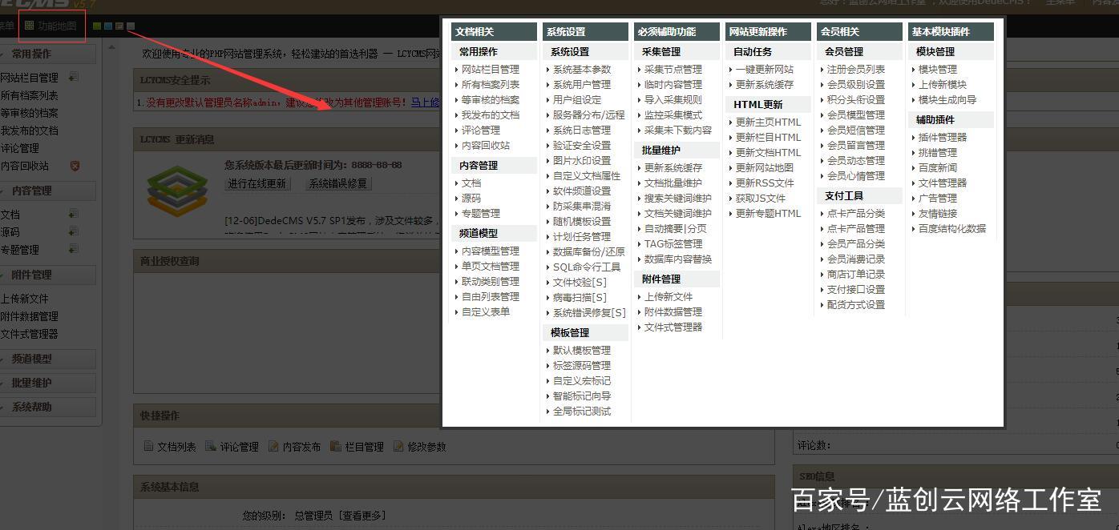The image size is (1119, 530).
Task: Open TAG标签管理 in the function map
Action: pyautogui.click(x=673, y=244)
